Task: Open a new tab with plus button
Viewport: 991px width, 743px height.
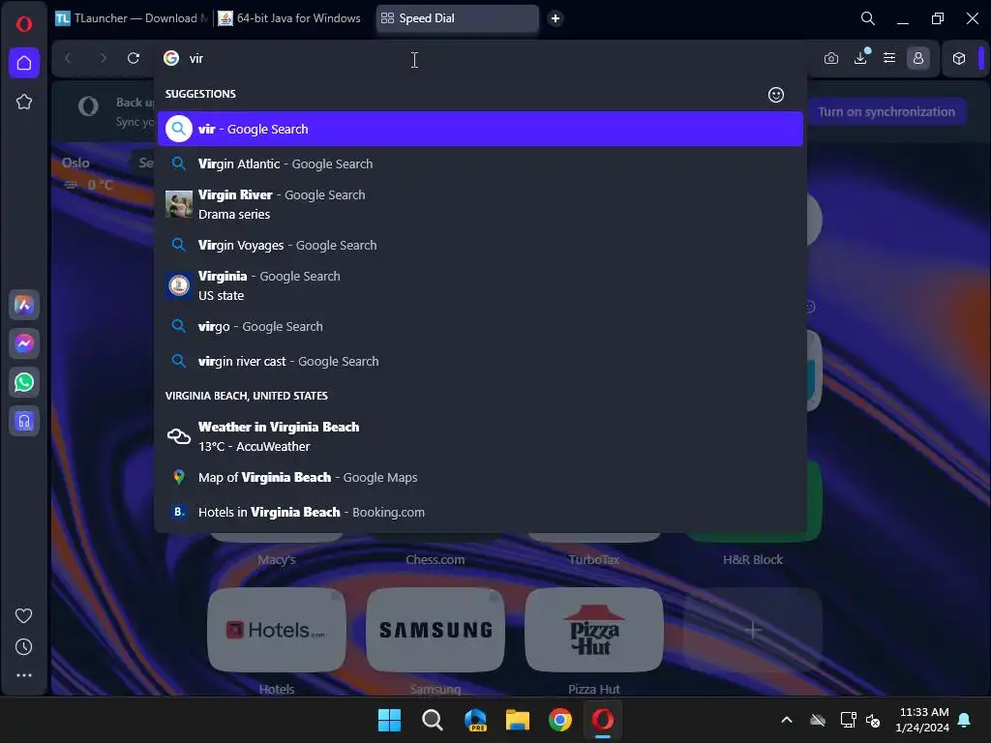Action: tap(556, 18)
